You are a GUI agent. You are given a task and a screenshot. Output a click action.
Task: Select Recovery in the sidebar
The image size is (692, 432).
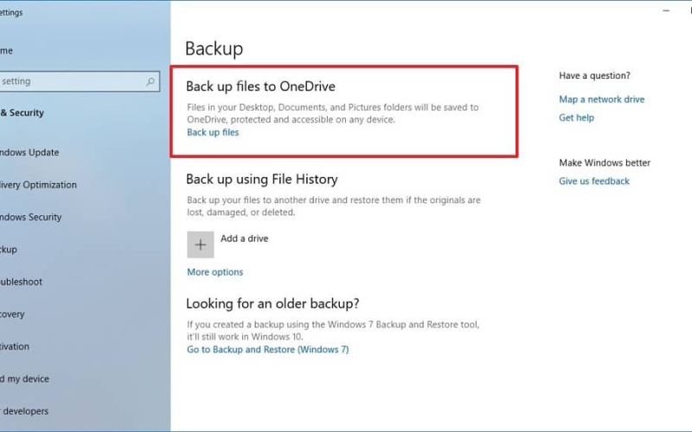point(12,314)
